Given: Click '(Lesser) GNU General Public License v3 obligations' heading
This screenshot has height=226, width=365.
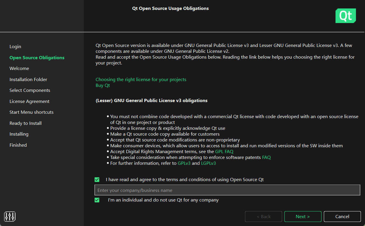Looking at the screenshot, I should coord(152,100).
